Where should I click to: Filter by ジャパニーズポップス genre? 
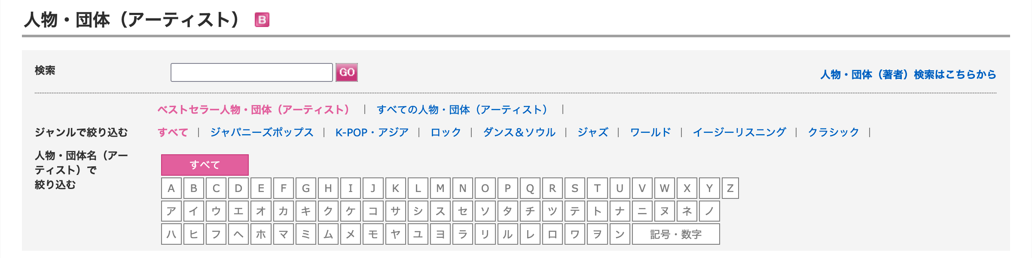pos(262,132)
